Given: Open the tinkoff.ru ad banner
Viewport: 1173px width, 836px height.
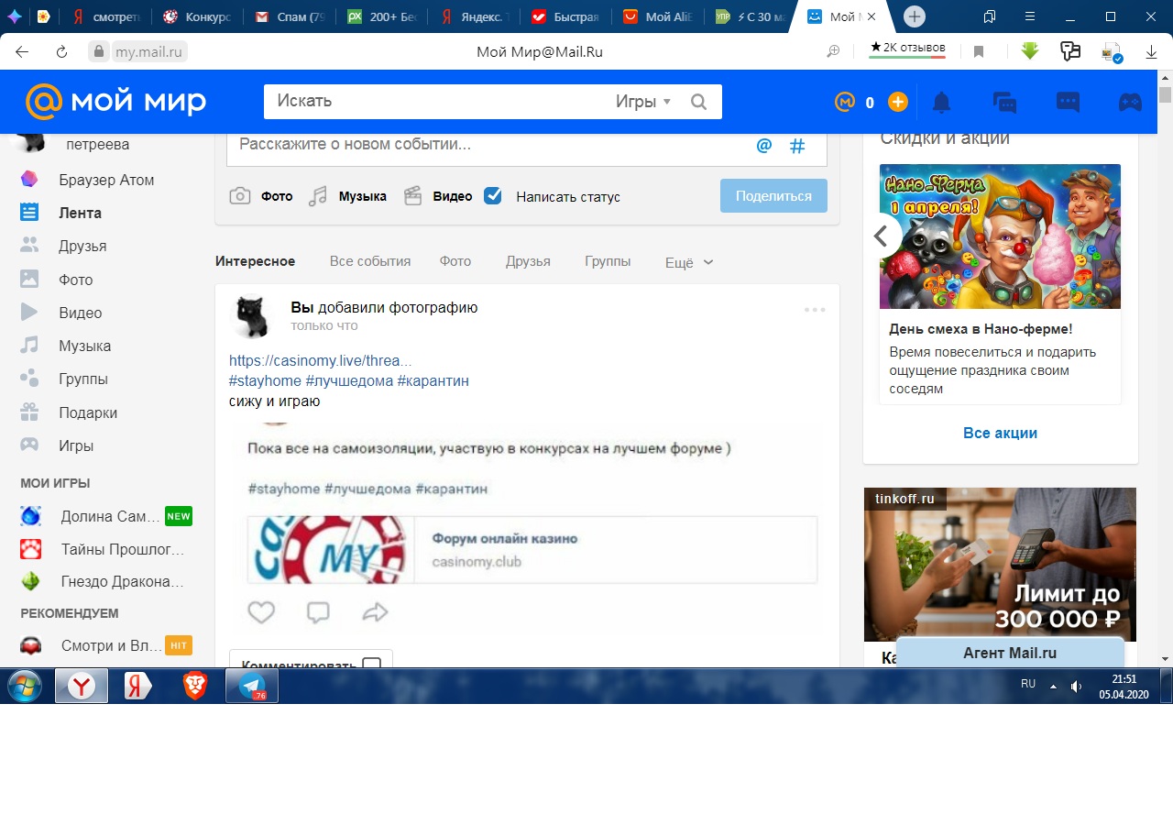Looking at the screenshot, I should pyautogui.click(x=1000, y=564).
